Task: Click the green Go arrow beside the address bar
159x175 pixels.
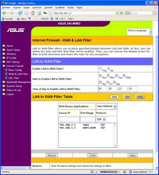Action: (x=121, y=13)
